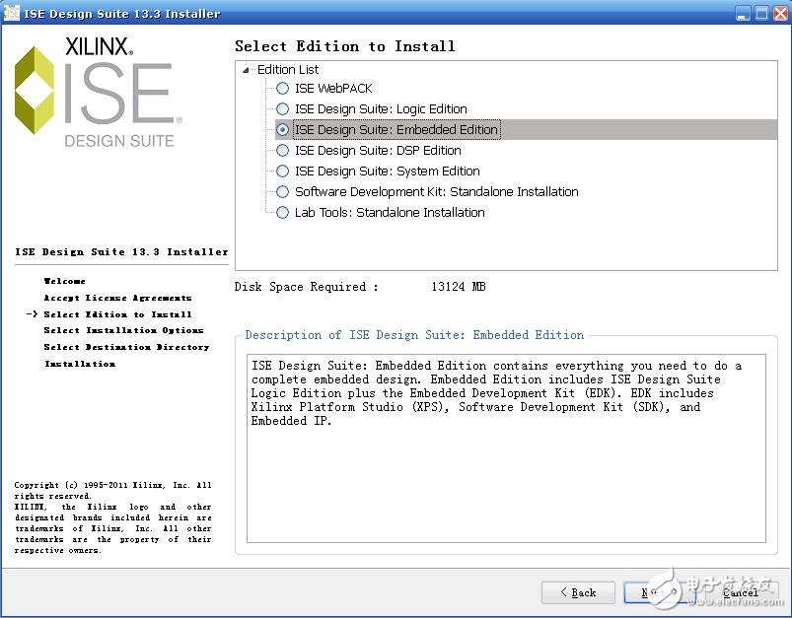Select Software Development Kit: Standalone Installation
This screenshot has height=618, width=792.
[x=283, y=192]
